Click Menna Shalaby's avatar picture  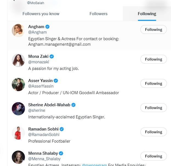[x=18, y=157]
